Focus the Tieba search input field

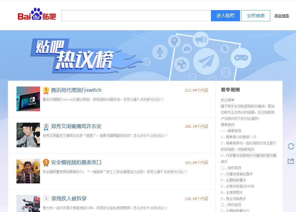click(x=136, y=16)
